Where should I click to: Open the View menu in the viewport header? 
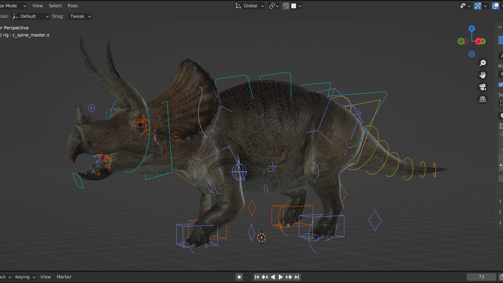(x=37, y=6)
